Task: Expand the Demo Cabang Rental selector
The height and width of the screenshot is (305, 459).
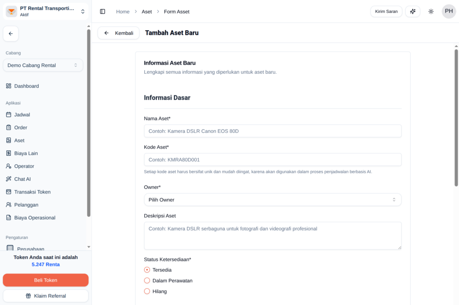Action: [43, 65]
